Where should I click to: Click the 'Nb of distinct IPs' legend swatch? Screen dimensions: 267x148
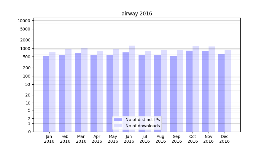tap(118, 120)
